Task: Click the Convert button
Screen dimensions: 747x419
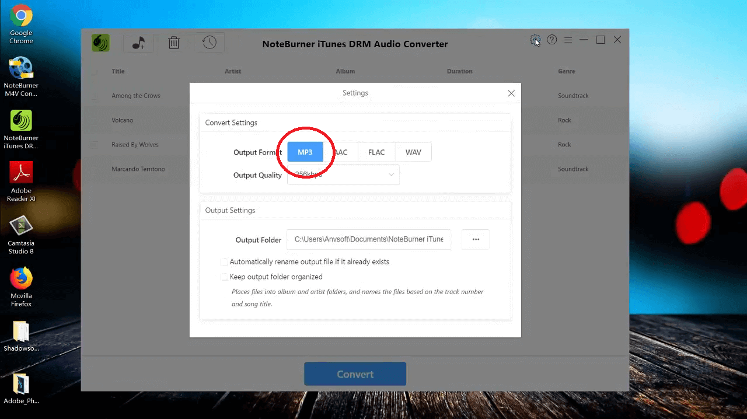Action: [x=355, y=374]
